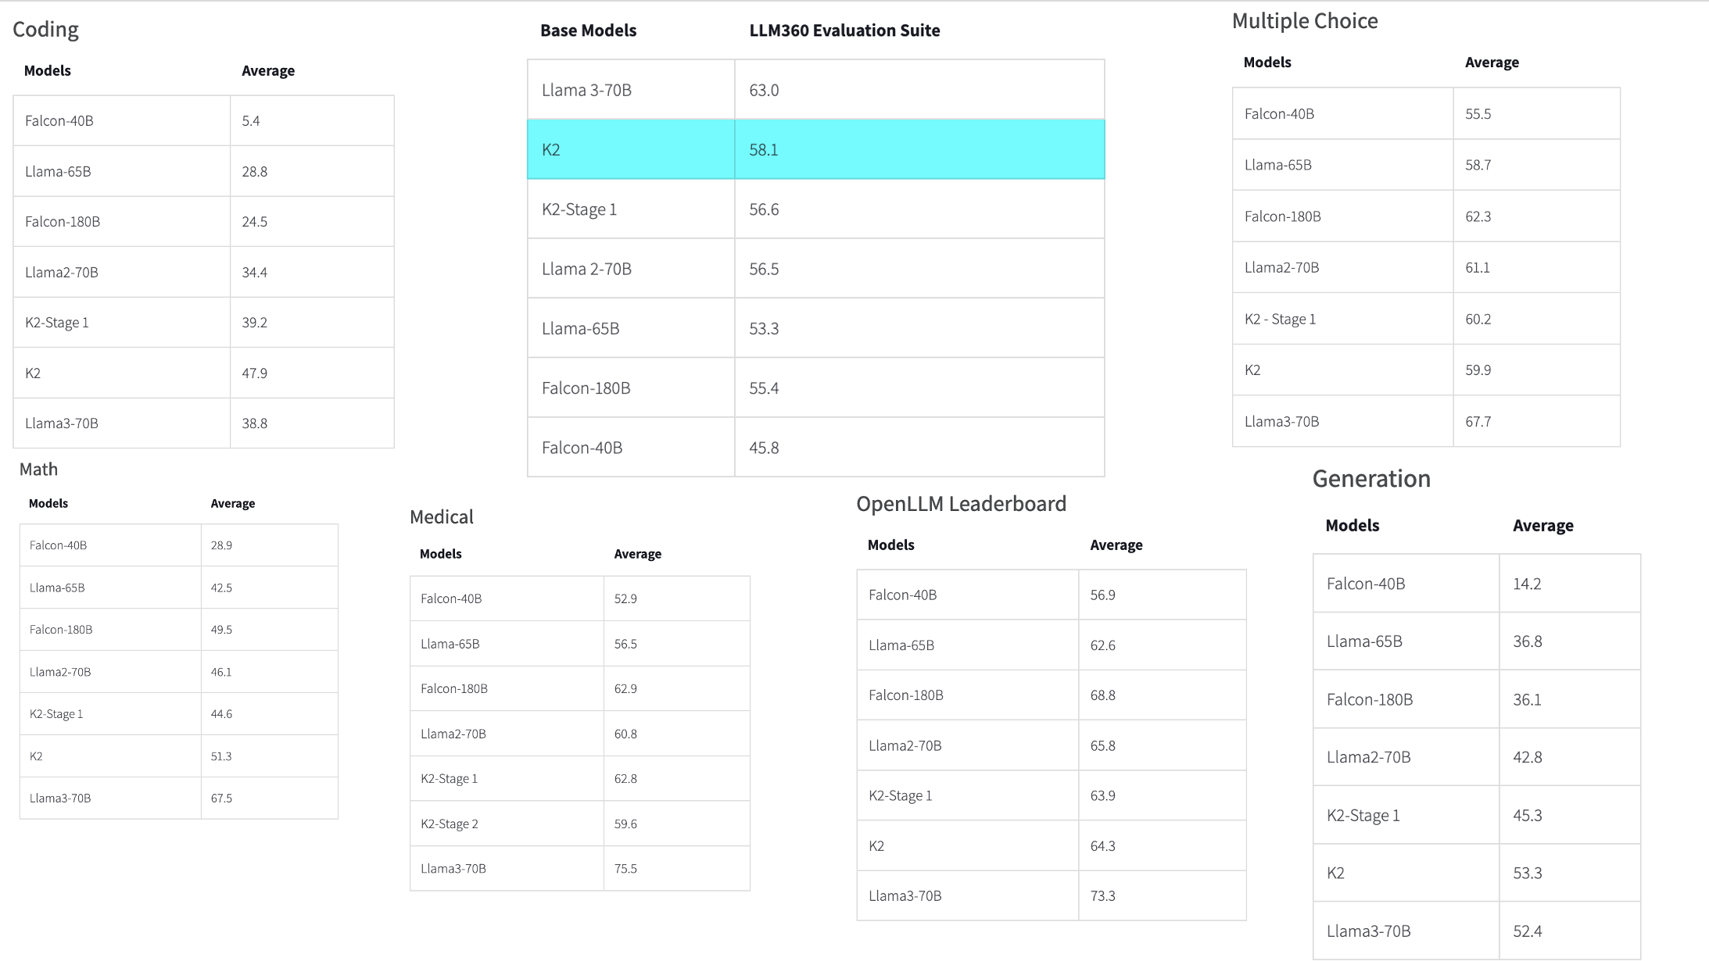Screen dimensions: 1709x961
Task: Click Falcon-180B in Coding table
Action: click(63, 221)
